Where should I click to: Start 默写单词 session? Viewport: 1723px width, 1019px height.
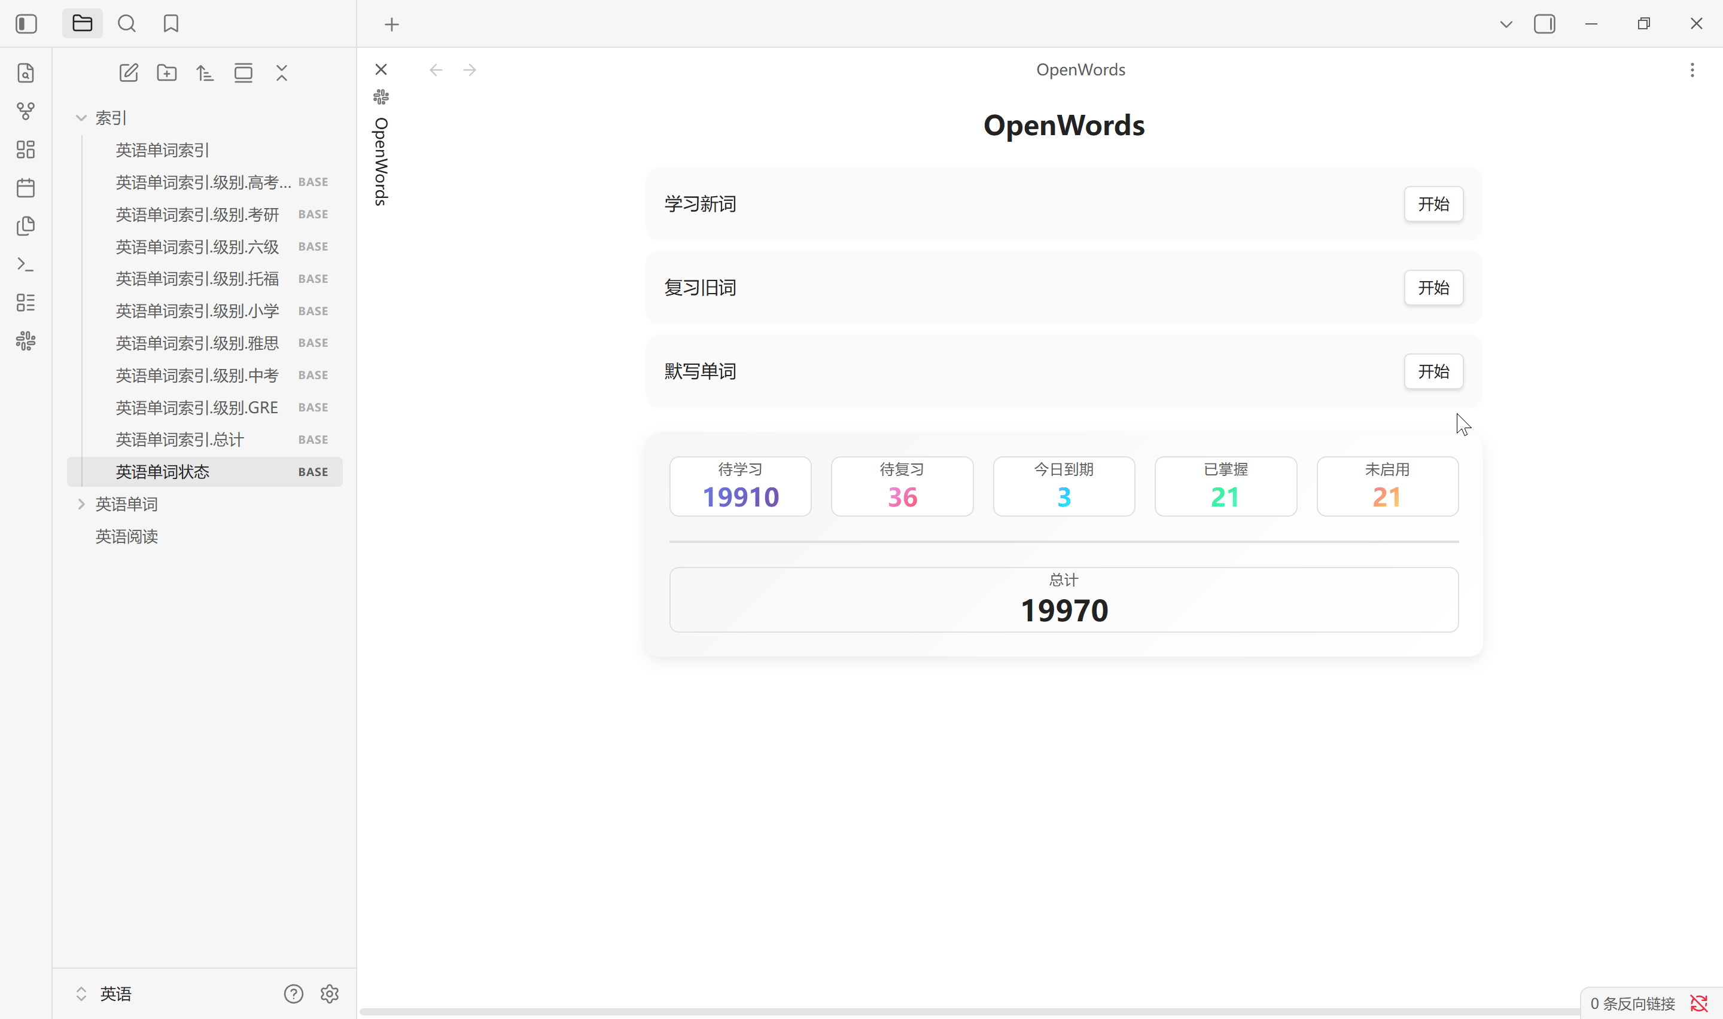click(1433, 371)
